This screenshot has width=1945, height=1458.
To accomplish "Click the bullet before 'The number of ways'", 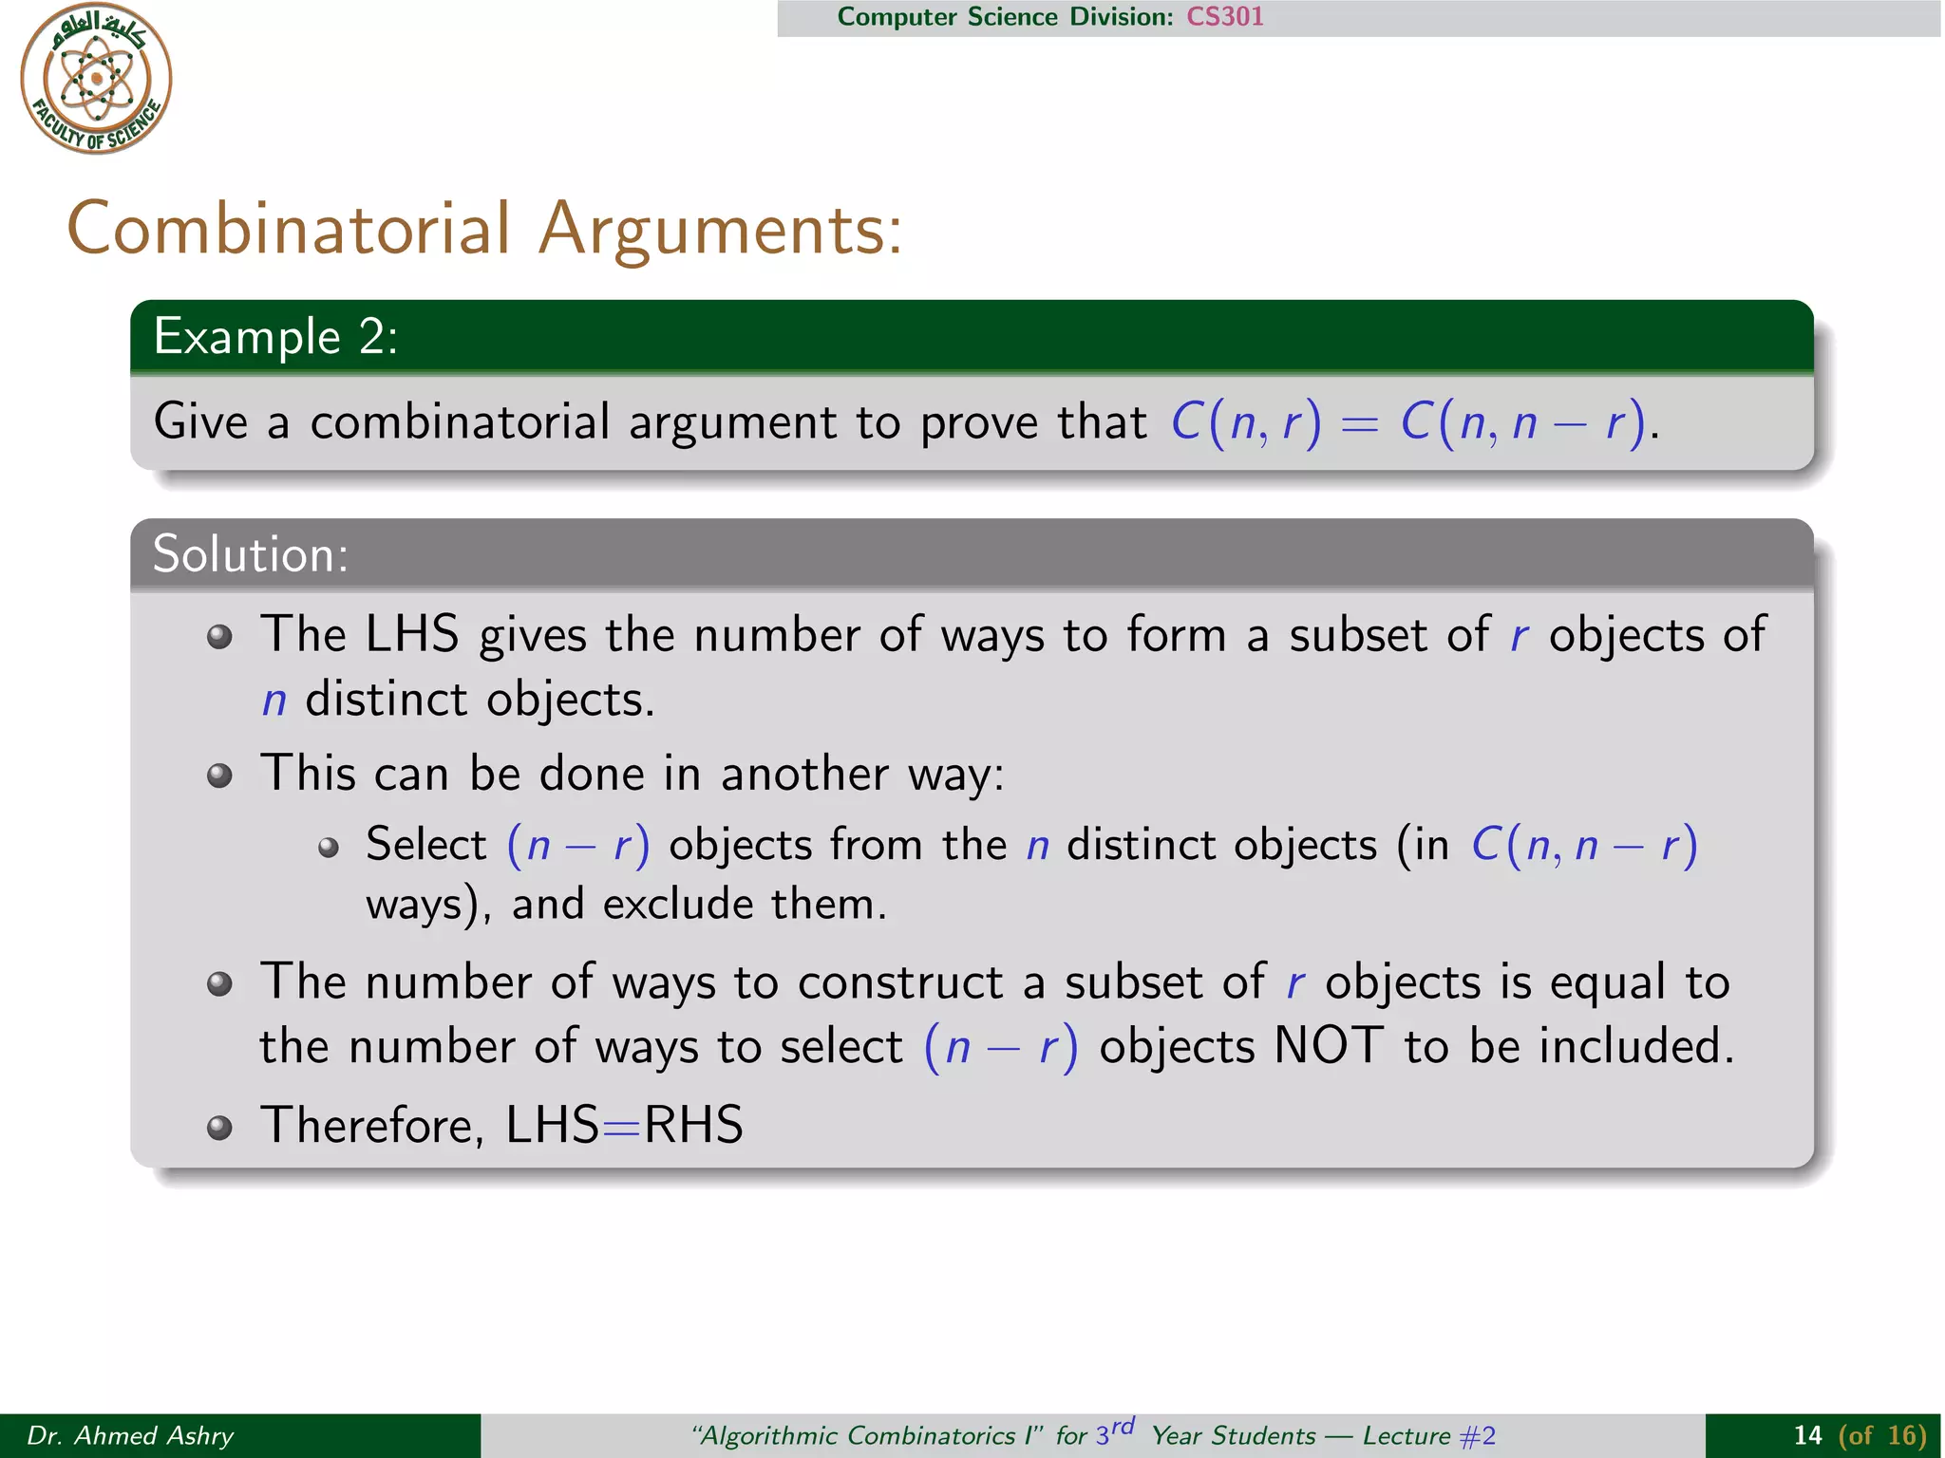I will pyautogui.click(x=219, y=984).
